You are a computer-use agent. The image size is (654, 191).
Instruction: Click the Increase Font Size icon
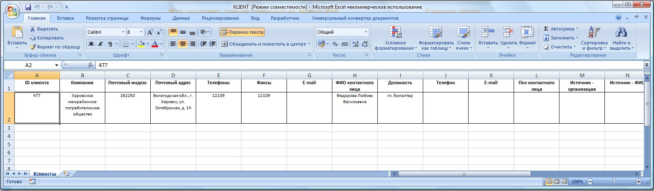click(150, 32)
